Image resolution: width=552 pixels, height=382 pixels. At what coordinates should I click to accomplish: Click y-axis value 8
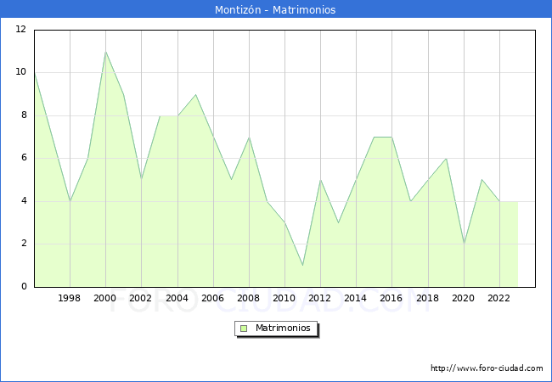pyautogui.click(x=24, y=115)
